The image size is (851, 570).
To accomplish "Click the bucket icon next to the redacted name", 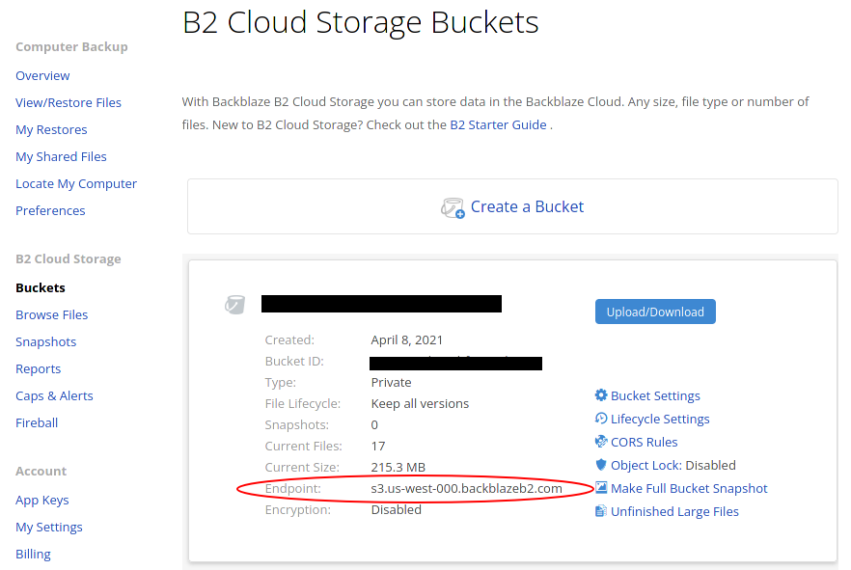I will (x=235, y=305).
